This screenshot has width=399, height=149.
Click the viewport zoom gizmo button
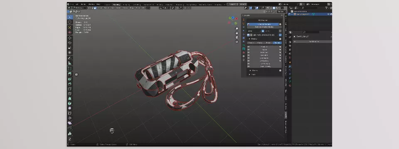(237, 29)
